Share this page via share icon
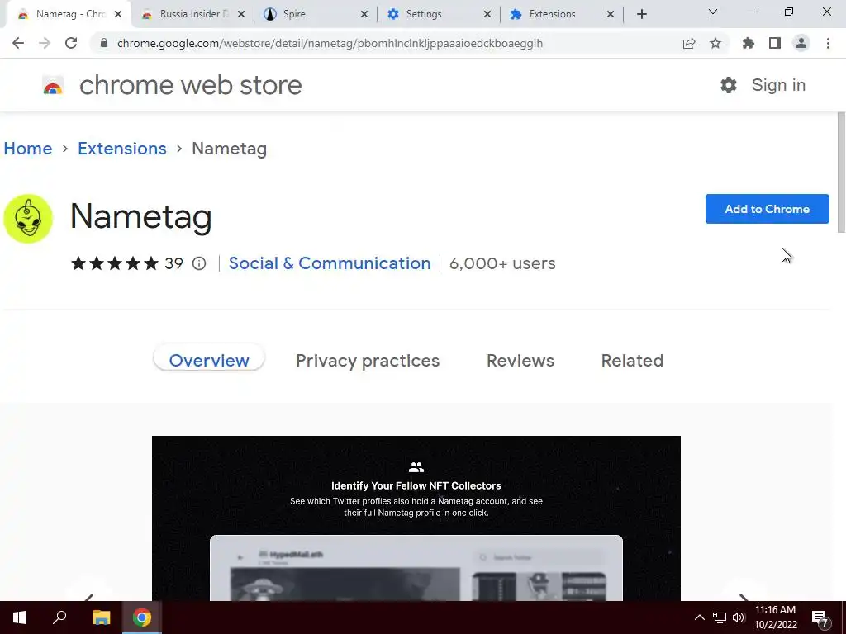846x634 pixels. (x=689, y=43)
